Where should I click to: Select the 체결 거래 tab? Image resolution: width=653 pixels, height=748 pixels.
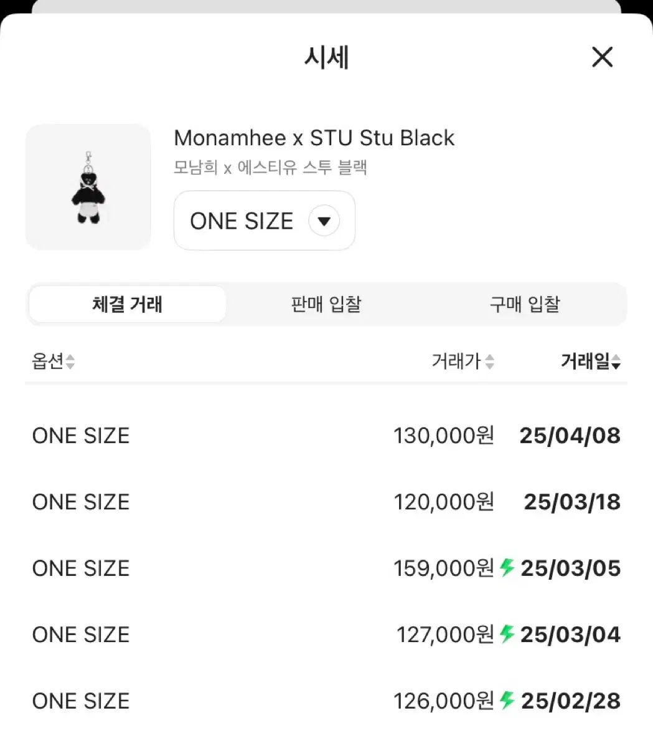[x=127, y=304]
